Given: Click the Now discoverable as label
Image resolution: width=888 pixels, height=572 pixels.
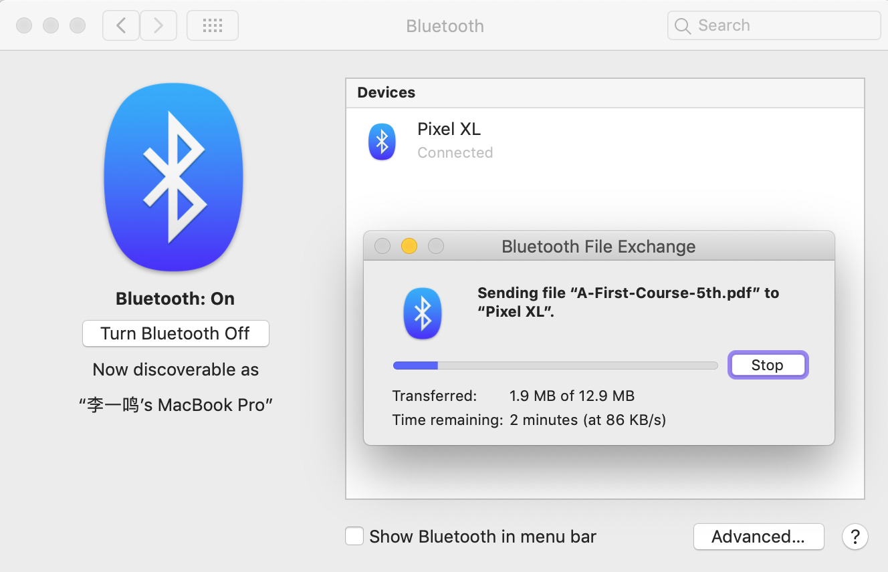Looking at the screenshot, I should pyautogui.click(x=176, y=370).
